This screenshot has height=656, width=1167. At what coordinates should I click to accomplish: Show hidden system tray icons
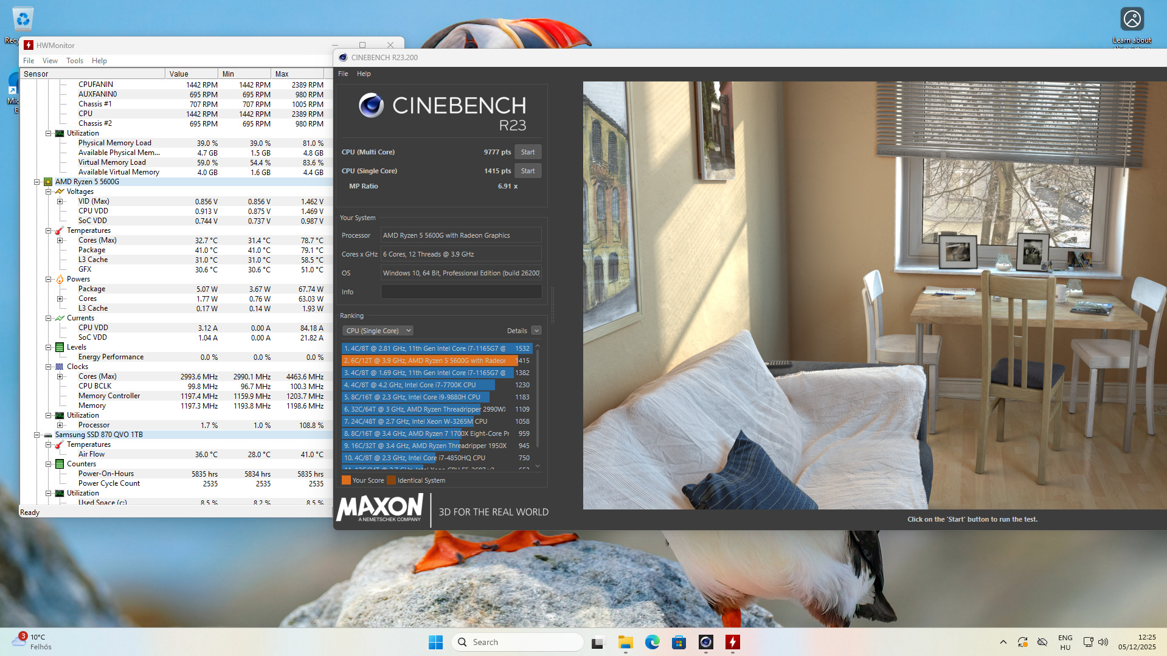tap(1003, 642)
